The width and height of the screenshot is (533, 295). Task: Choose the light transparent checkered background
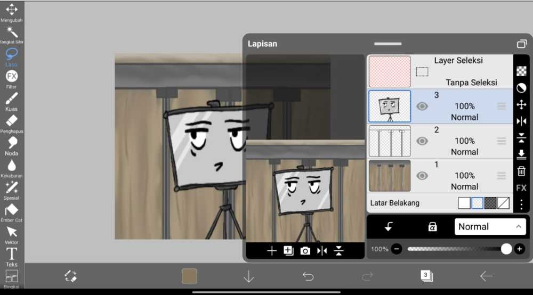tap(477, 203)
